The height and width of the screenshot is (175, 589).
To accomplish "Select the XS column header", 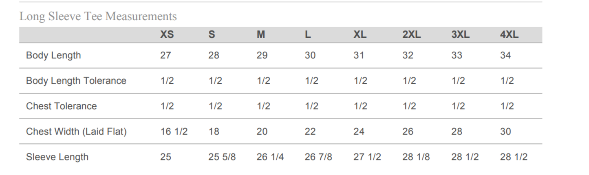I will [x=167, y=35].
